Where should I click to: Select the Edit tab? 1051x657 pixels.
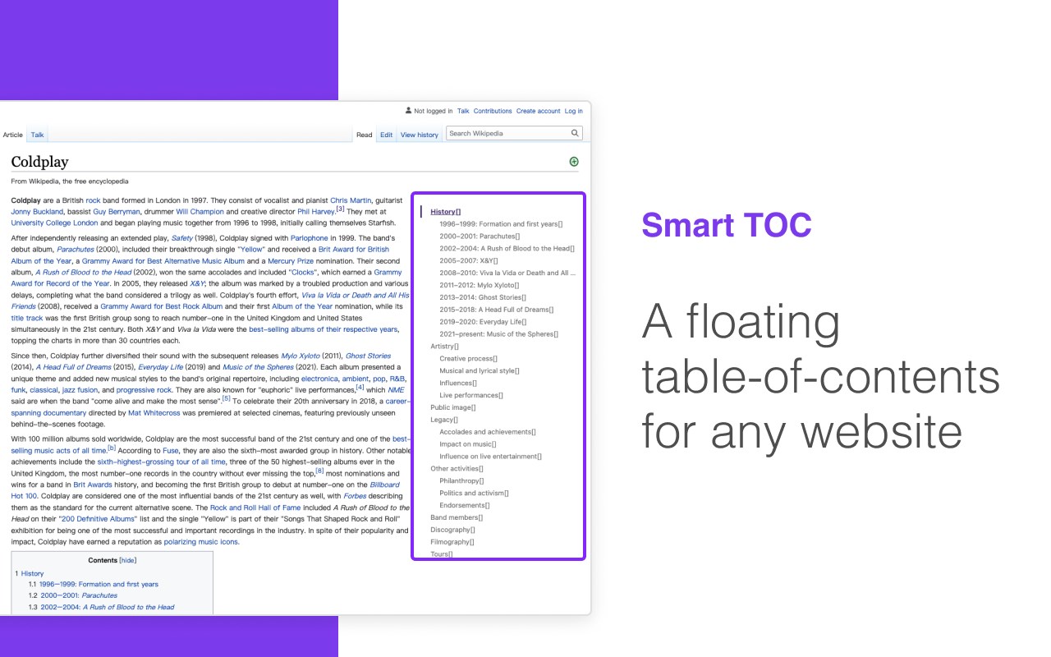pyautogui.click(x=386, y=135)
